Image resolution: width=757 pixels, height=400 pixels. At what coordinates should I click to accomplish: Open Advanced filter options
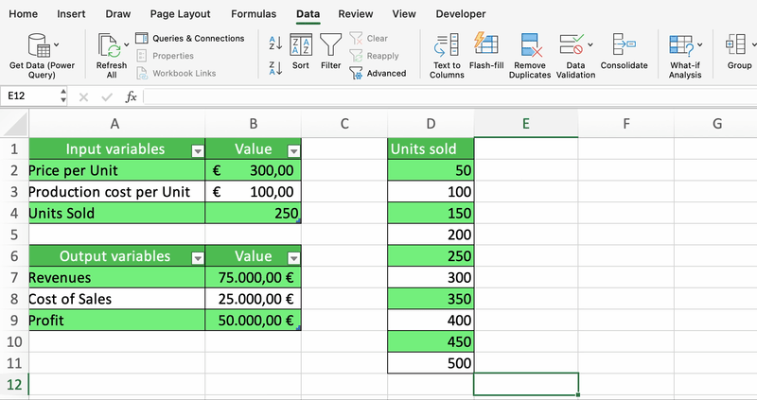pyautogui.click(x=378, y=74)
